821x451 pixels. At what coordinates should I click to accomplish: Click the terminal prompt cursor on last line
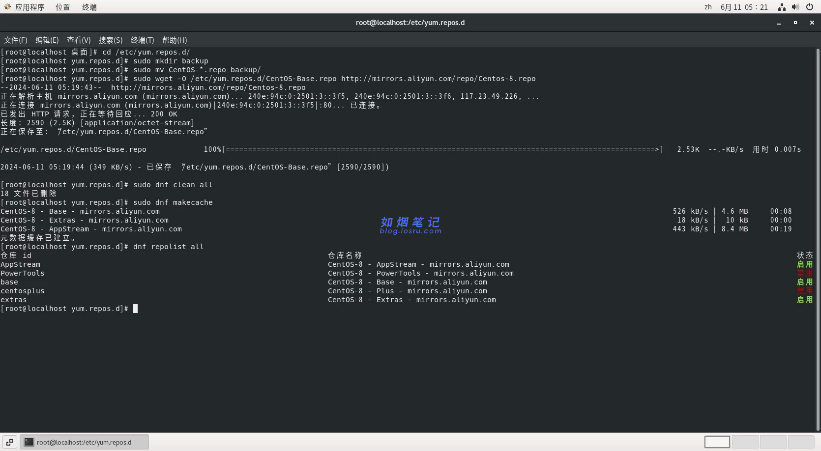tap(136, 309)
